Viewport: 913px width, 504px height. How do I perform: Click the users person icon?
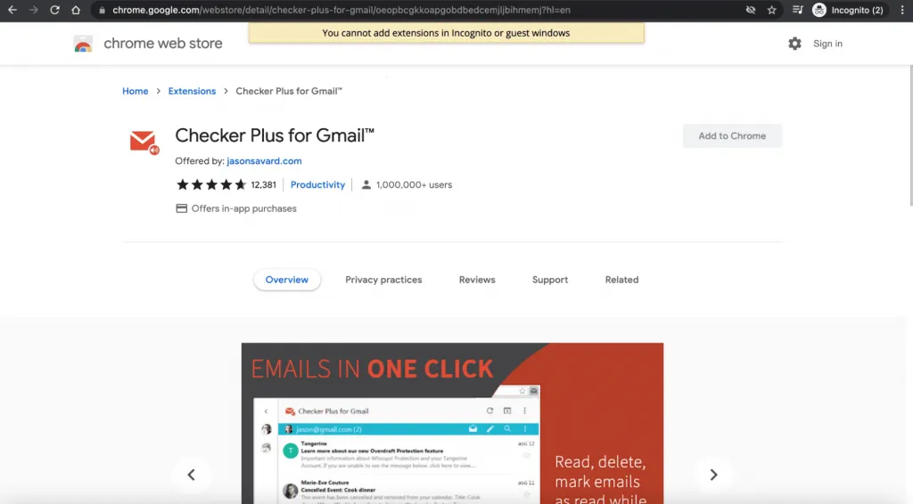pos(366,185)
